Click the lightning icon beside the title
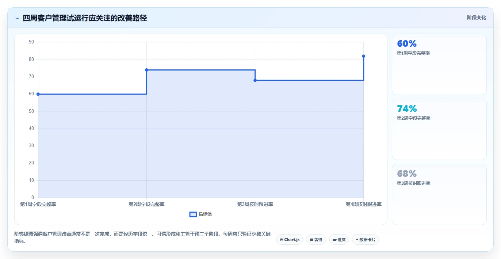 [x=17, y=18]
